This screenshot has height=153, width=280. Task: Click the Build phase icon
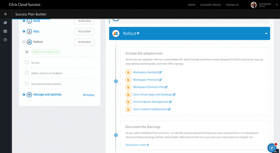click(29, 21)
